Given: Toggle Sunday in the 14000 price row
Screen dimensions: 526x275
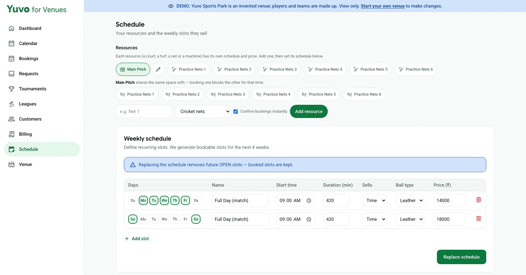Looking at the screenshot, I should point(133,200).
